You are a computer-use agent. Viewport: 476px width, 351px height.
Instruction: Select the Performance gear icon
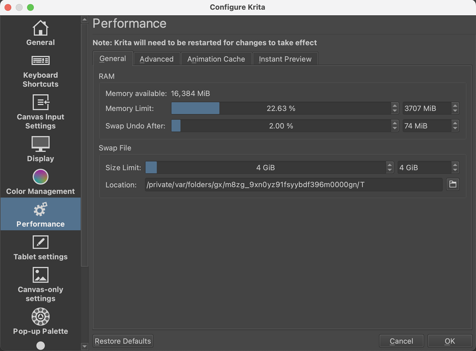(x=40, y=209)
